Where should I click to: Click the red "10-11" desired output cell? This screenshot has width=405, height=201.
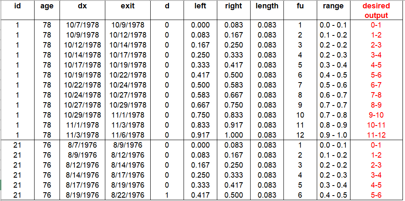click(376, 125)
